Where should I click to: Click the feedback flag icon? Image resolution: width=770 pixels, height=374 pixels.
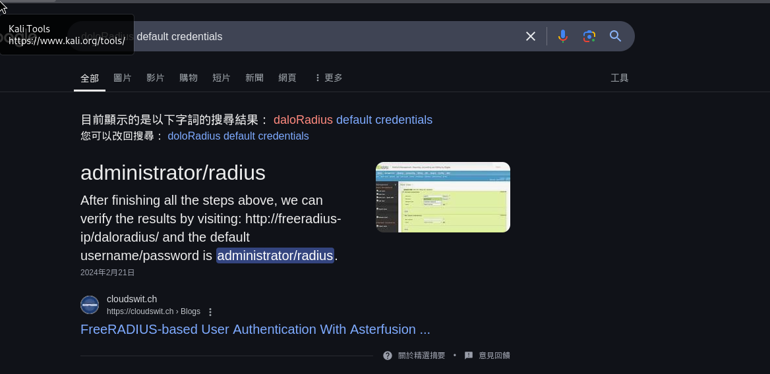click(469, 356)
